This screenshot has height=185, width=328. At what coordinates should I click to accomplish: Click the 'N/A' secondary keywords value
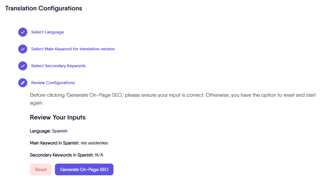coord(99,155)
